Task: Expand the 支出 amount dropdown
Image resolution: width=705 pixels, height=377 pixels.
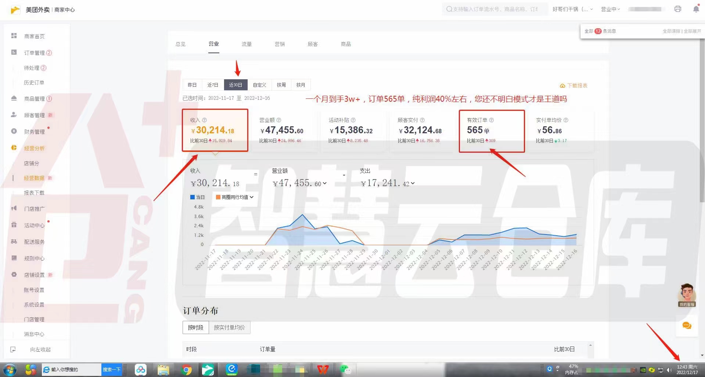Action: click(412, 183)
